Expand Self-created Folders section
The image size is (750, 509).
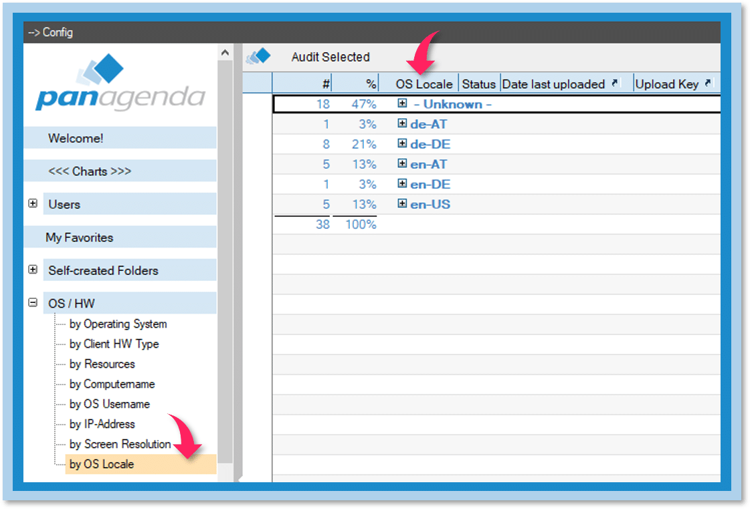[x=33, y=270]
